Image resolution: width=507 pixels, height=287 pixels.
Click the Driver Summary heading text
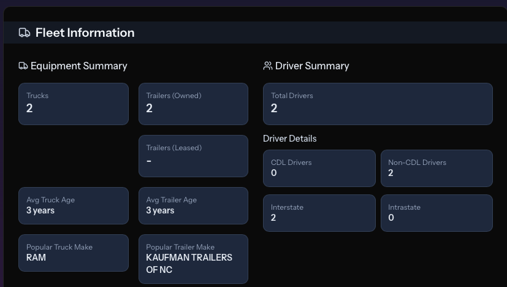(x=312, y=66)
